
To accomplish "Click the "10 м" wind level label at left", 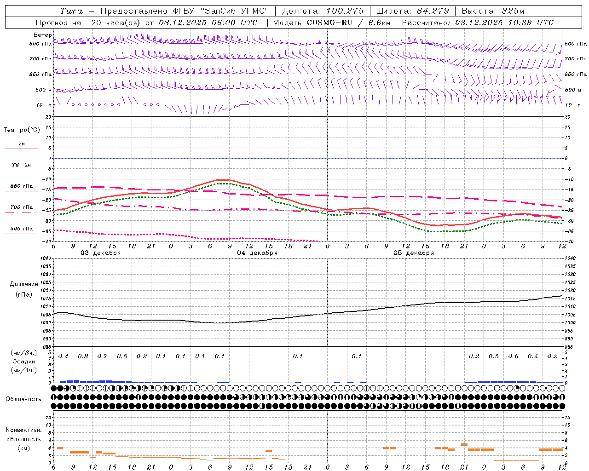I will coord(44,105).
